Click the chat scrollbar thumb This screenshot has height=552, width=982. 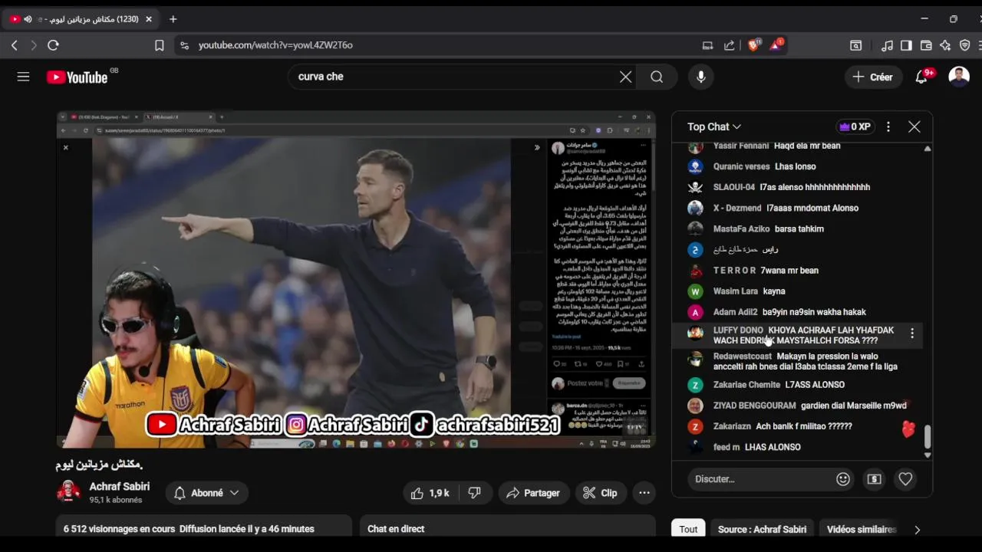point(928,437)
